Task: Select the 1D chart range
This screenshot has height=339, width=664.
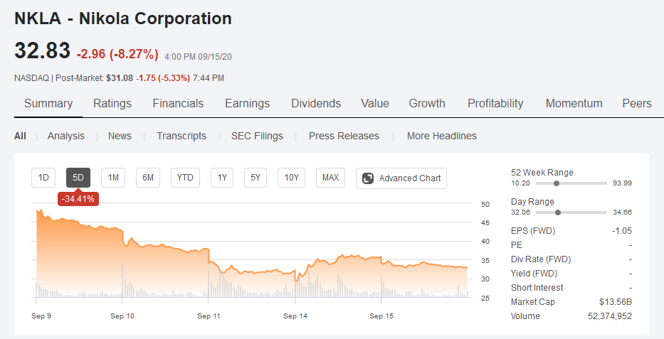Action: [x=43, y=178]
